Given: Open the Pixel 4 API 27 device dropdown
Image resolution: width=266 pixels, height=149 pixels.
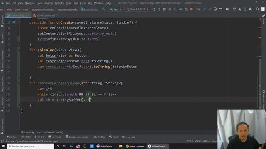Looking at the screenshot, I should point(138,9).
